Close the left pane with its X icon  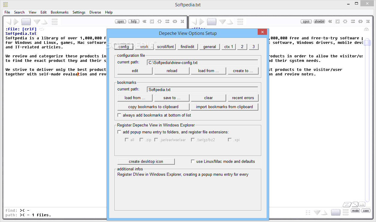(x=182, y=21)
